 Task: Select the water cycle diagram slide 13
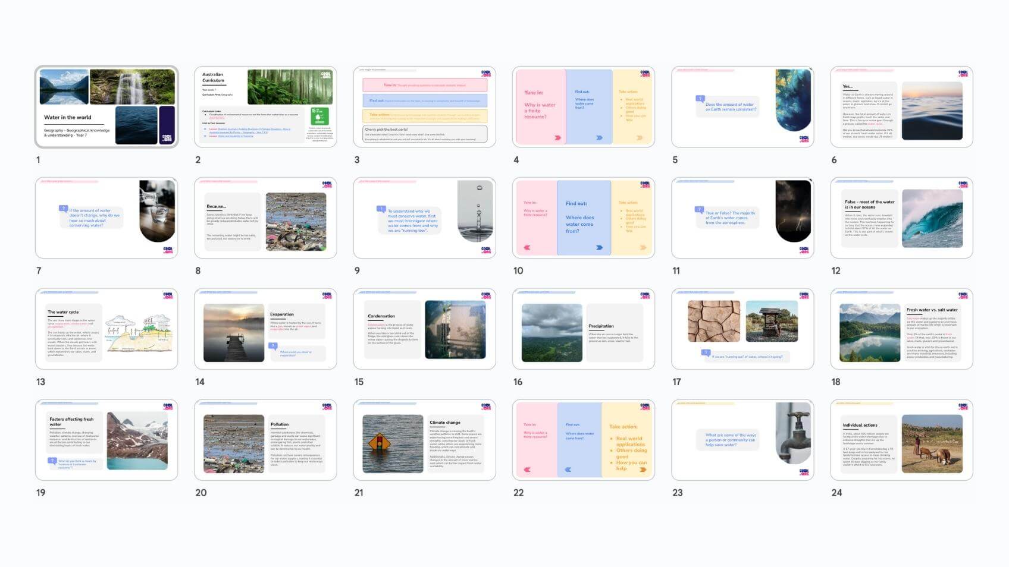click(x=106, y=329)
